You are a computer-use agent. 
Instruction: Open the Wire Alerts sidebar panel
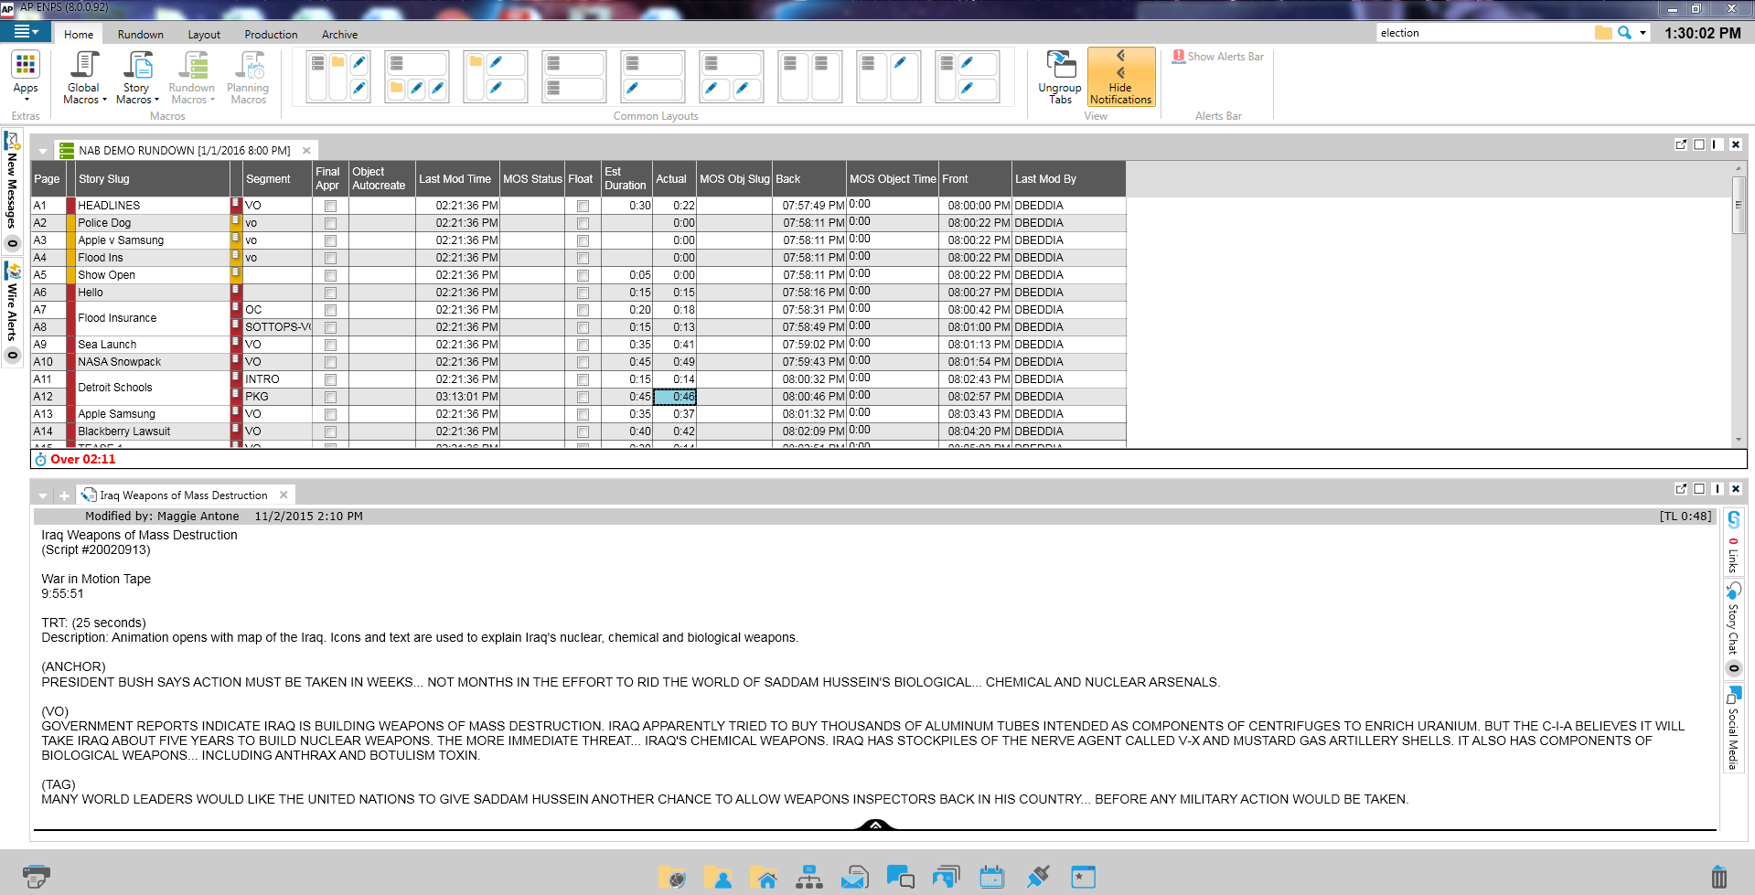tap(12, 313)
